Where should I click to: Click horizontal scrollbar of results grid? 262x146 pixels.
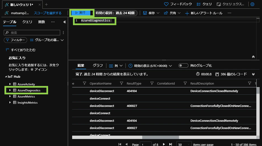[x=160, y=137]
